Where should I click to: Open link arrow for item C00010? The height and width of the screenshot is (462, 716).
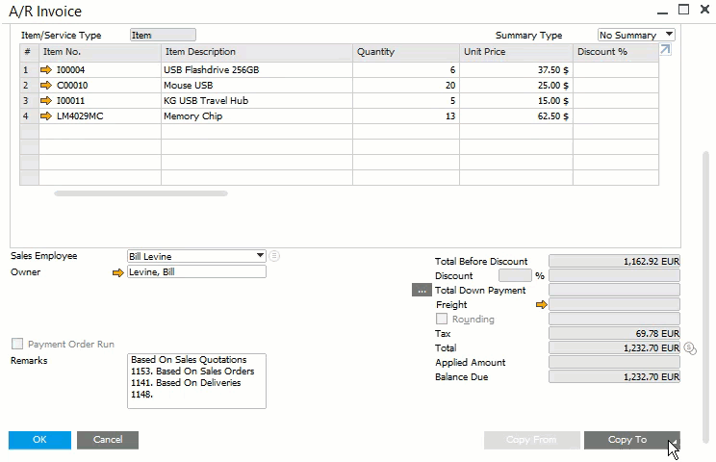(46, 86)
